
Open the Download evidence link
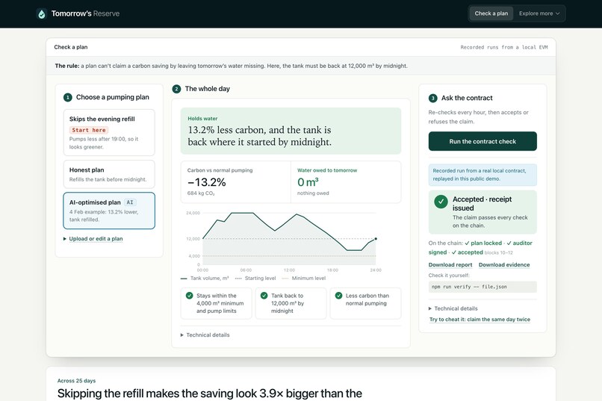point(504,265)
